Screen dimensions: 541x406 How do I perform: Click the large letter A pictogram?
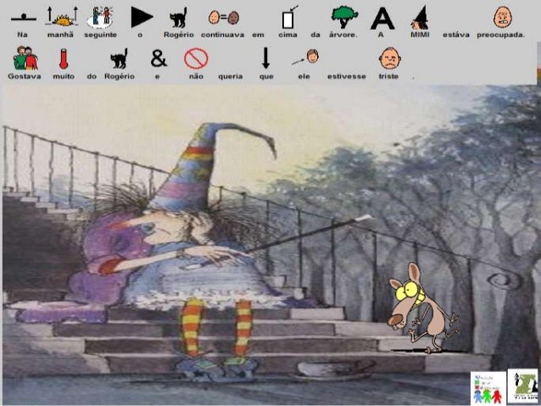[382, 19]
